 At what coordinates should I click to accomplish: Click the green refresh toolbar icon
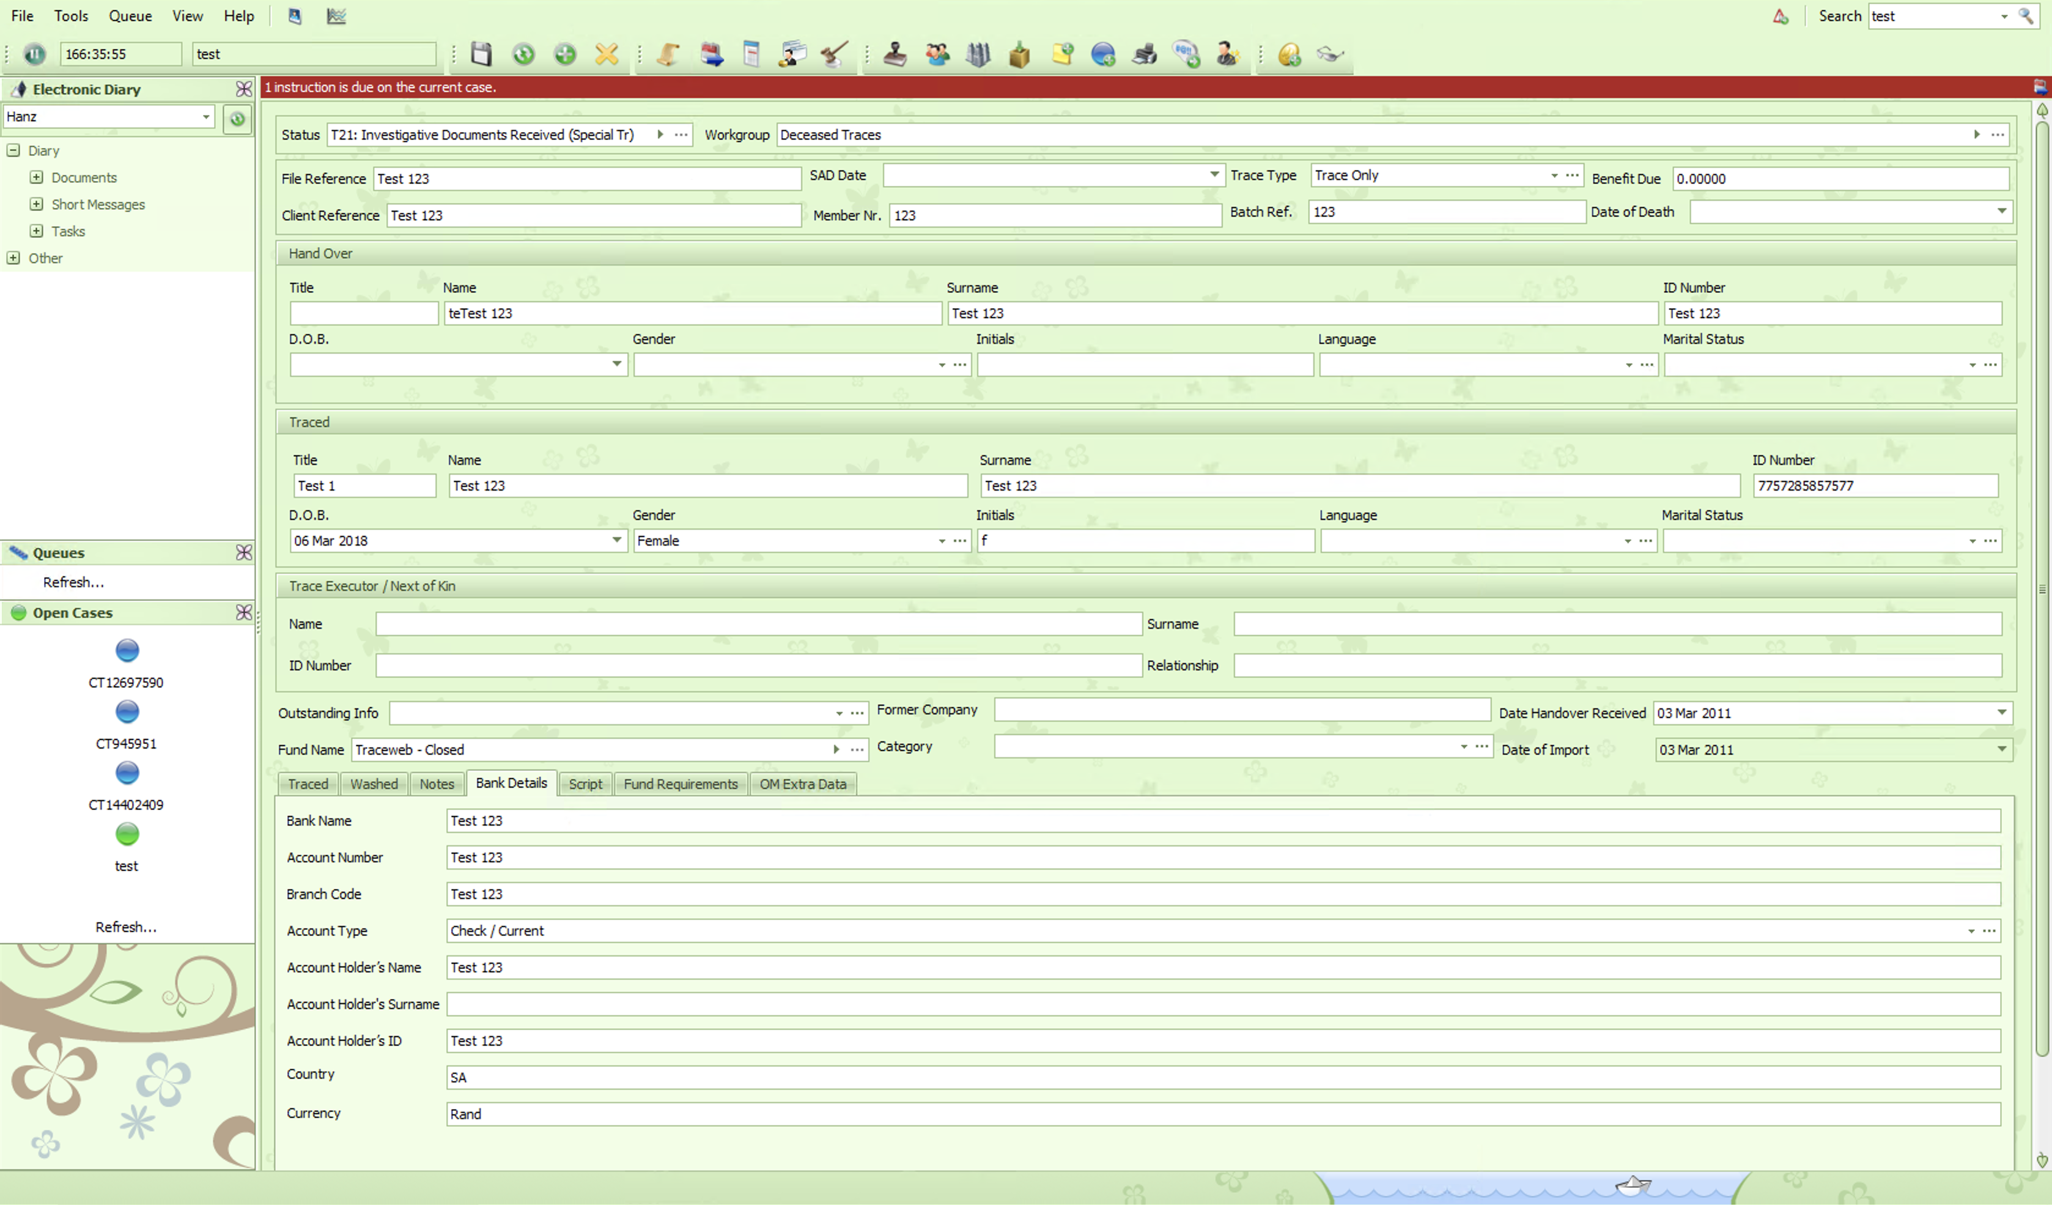click(x=523, y=54)
